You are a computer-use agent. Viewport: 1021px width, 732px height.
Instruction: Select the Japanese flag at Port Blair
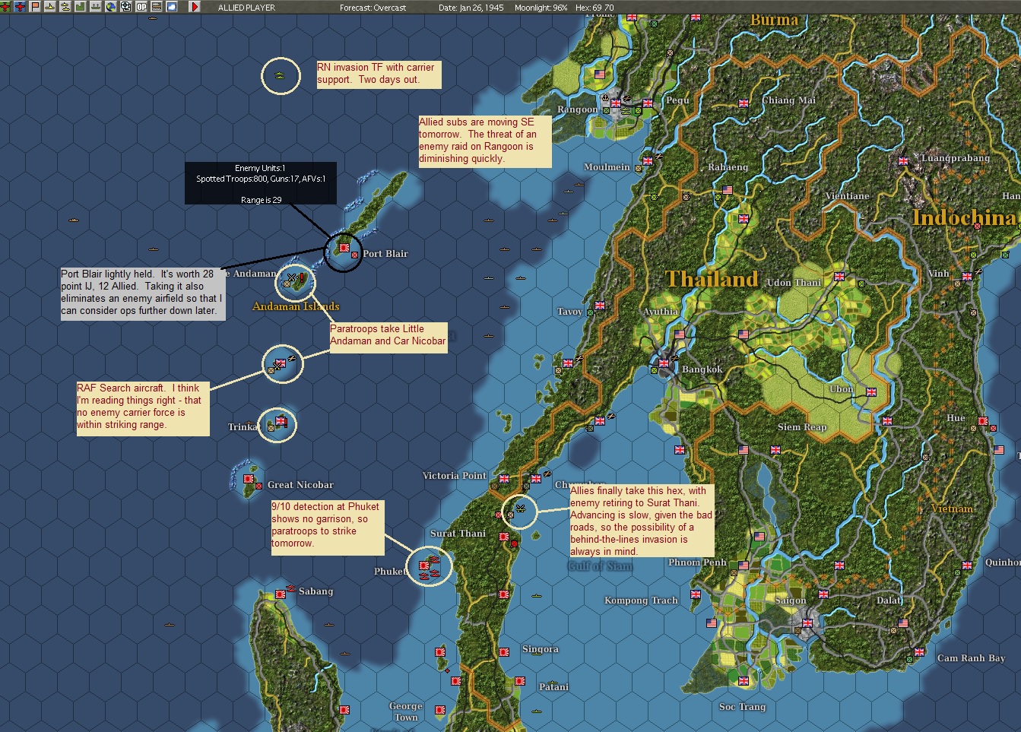click(344, 248)
